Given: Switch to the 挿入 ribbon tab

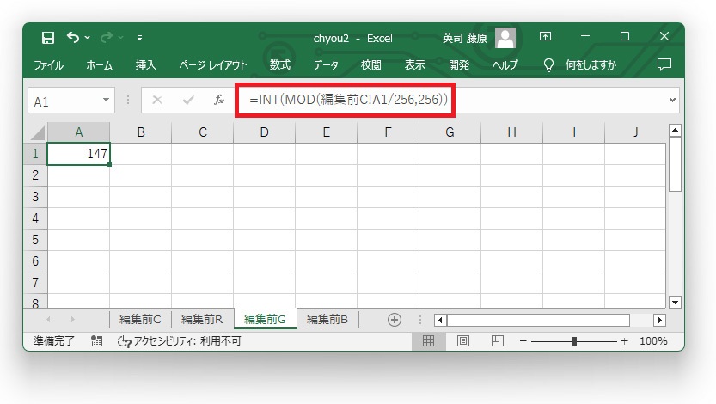Looking at the screenshot, I should [x=145, y=65].
